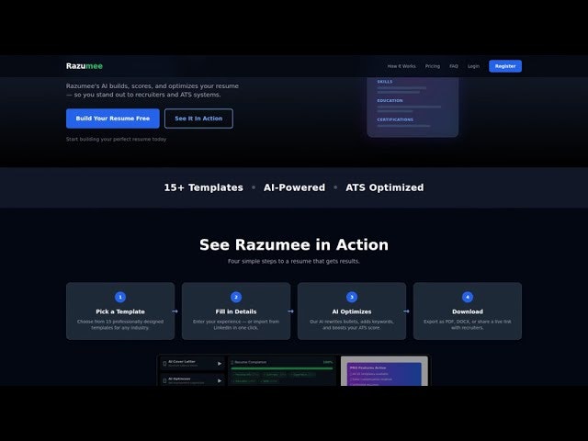
Task: Click Build Your Resume Free button
Action: coord(113,119)
